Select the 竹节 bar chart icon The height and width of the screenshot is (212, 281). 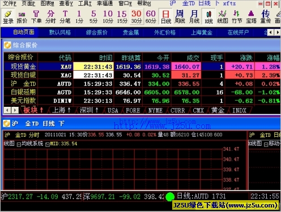(x=237, y=17)
